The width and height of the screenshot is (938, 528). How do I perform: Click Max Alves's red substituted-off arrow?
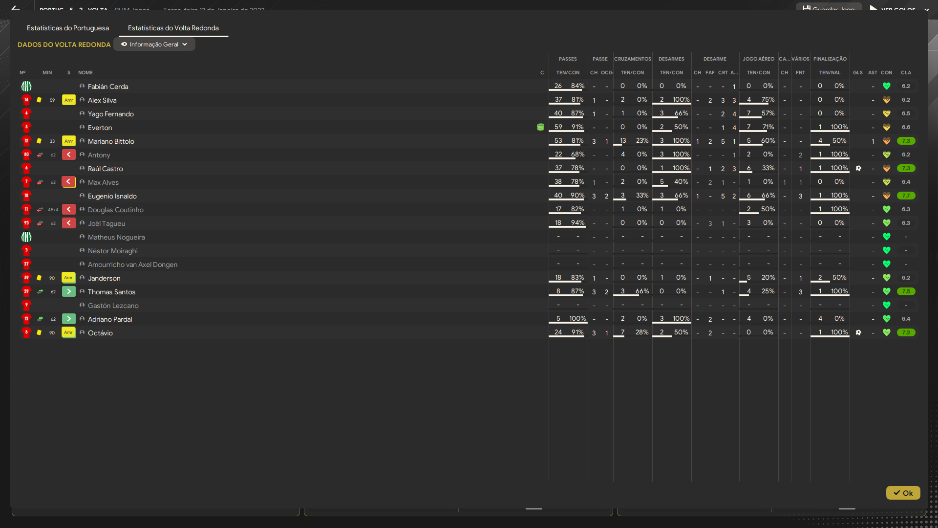tap(69, 182)
